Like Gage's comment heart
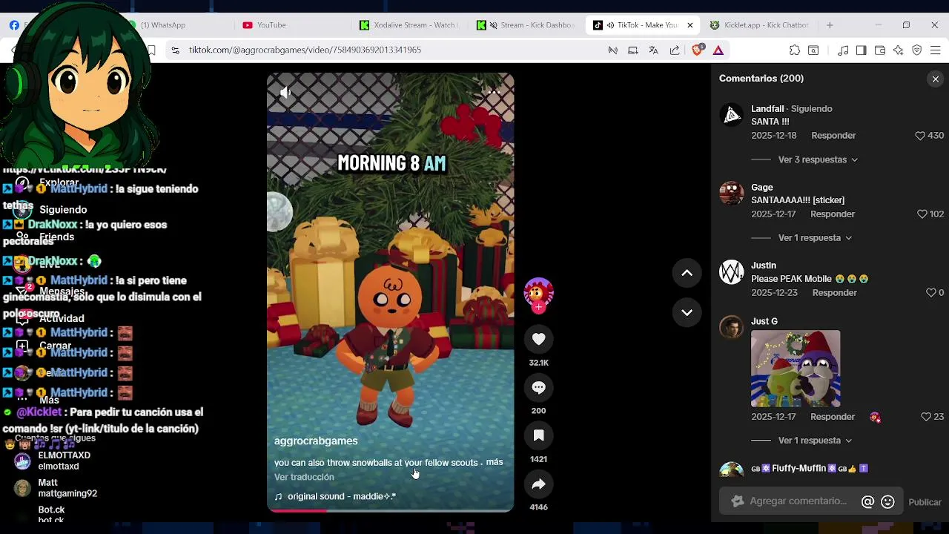The height and width of the screenshot is (534, 949). [x=922, y=214]
